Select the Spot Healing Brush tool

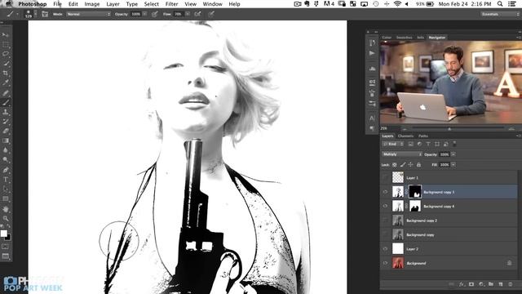[x=6, y=92]
